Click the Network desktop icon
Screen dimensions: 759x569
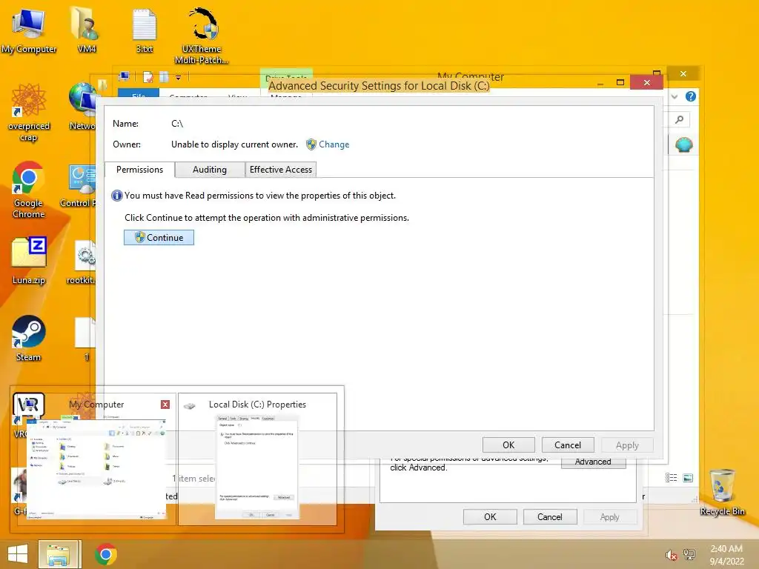coord(82,107)
